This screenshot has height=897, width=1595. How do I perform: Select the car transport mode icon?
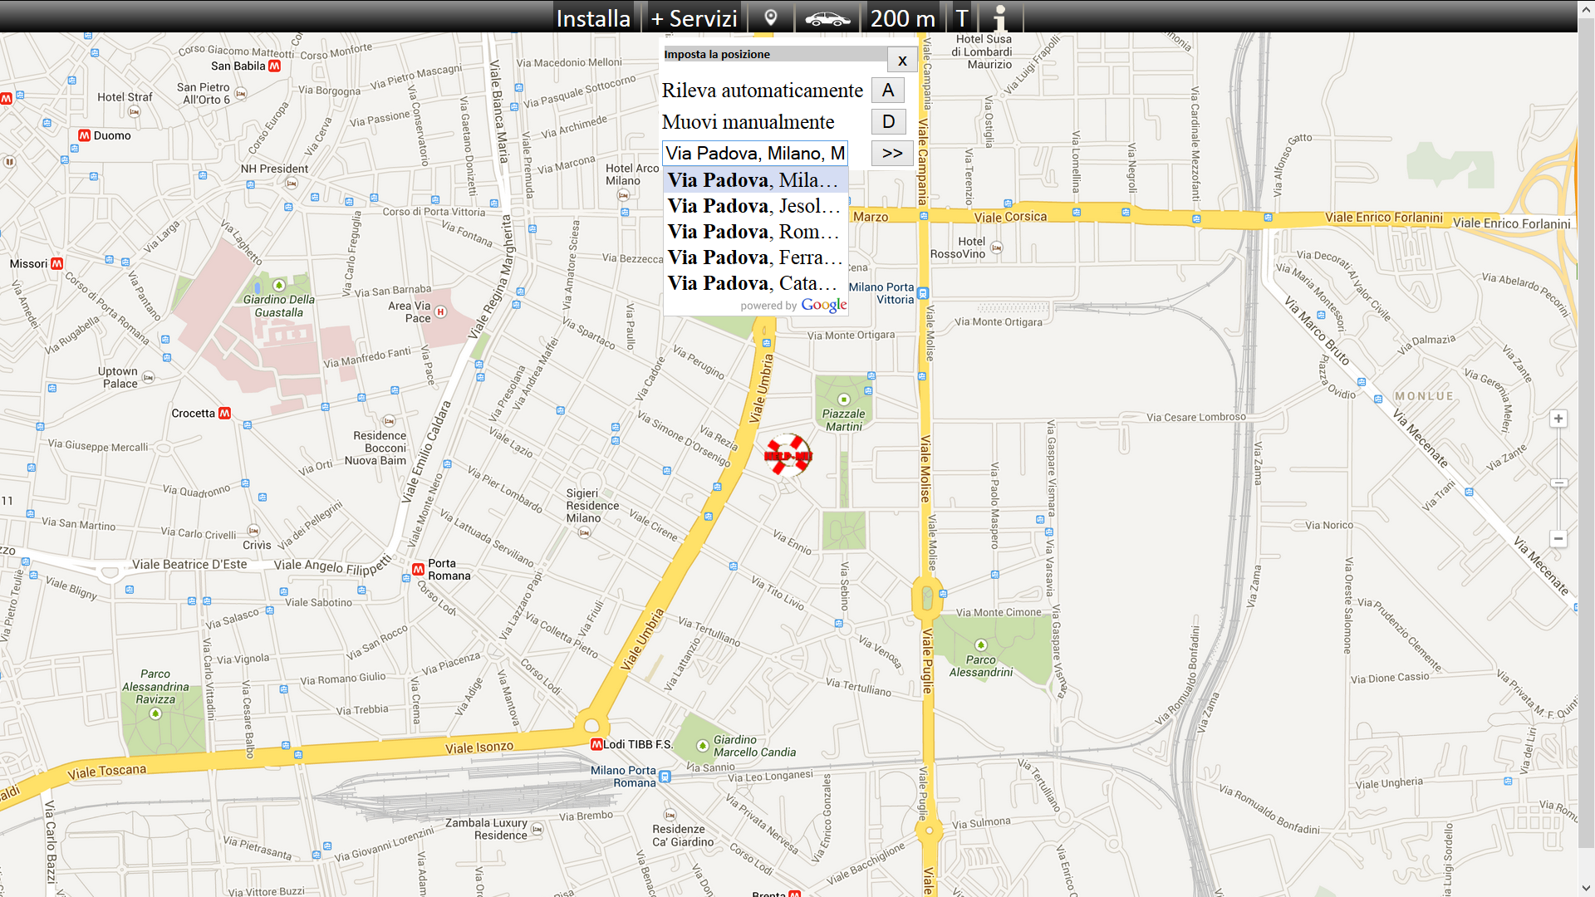click(x=827, y=17)
